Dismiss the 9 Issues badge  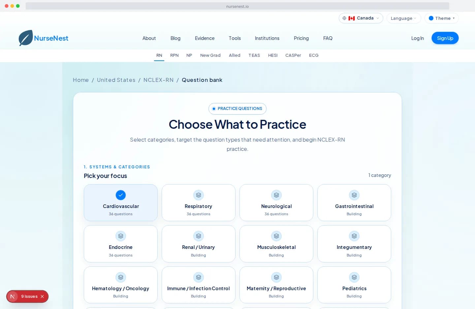tap(42, 296)
